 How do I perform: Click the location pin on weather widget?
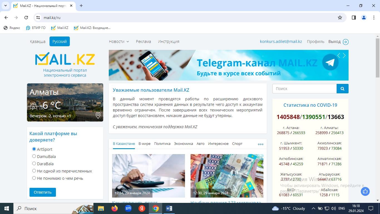pos(98,115)
